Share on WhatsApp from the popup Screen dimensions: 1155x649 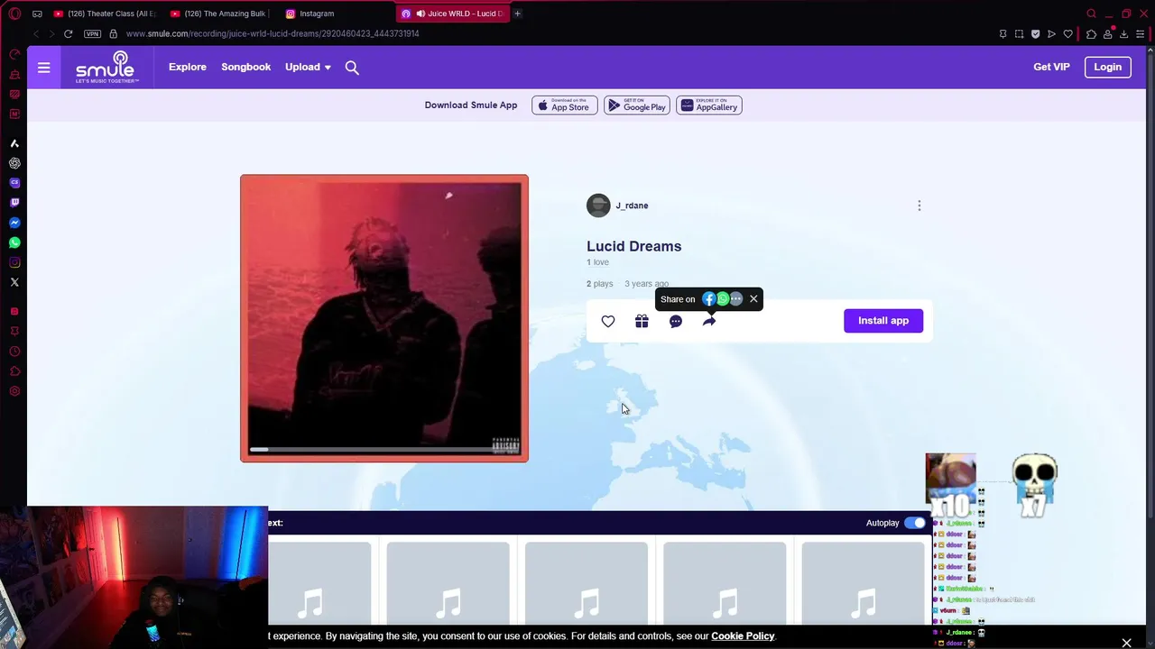pyautogui.click(x=722, y=299)
